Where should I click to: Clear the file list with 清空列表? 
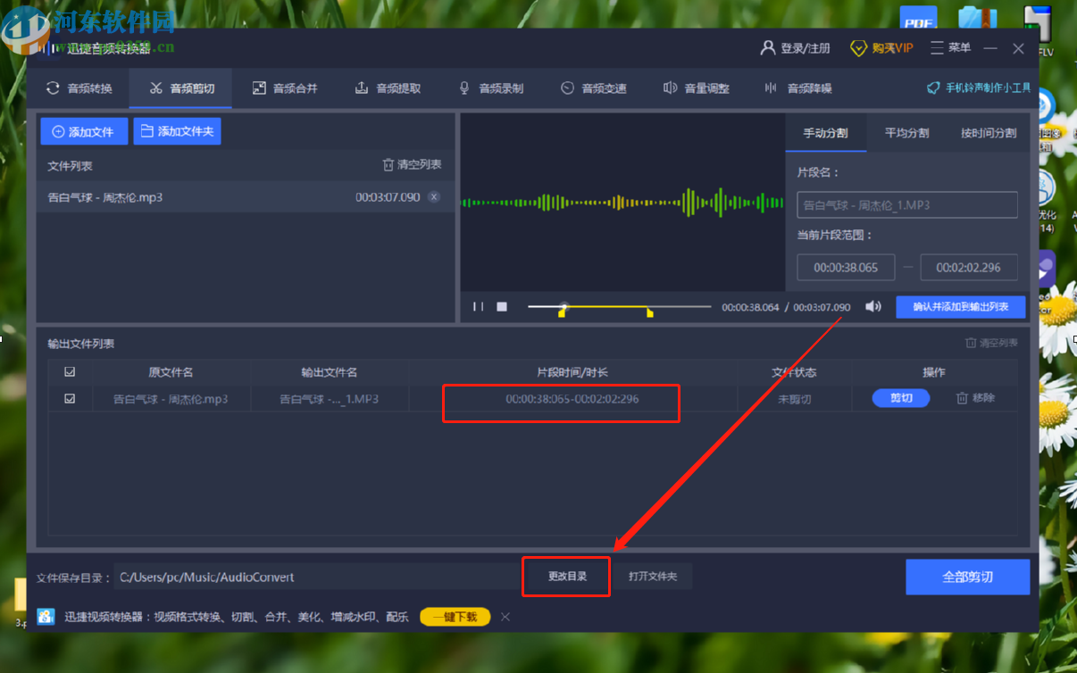point(412,164)
